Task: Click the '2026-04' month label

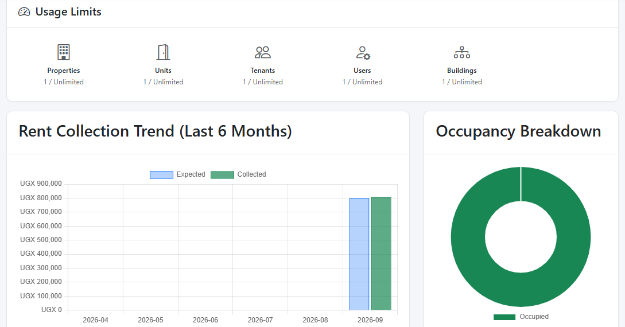Action: [x=95, y=320]
